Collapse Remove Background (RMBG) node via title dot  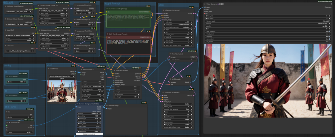coord(77,104)
